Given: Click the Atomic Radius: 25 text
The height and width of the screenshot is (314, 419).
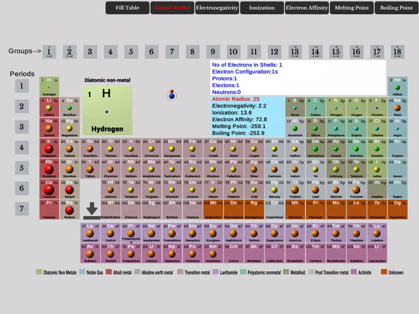Looking at the screenshot, I should tap(236, 99).
